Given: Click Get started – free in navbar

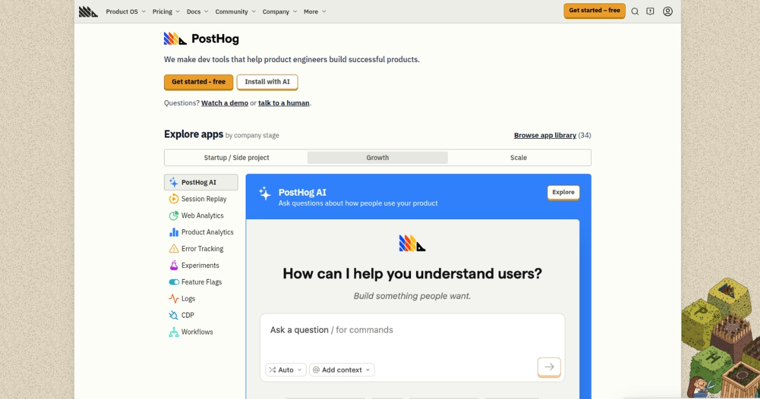Looking at the screenshot, I should click(594, 11).
